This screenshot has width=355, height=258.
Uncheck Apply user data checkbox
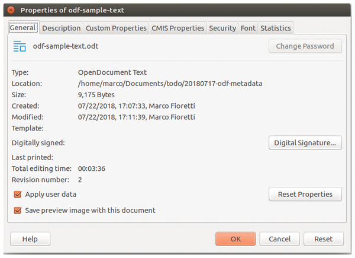pos(18,194)
